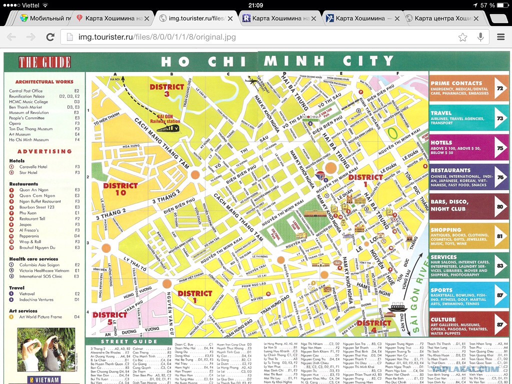Open the Chrome hamburger menu
The image size is (512, 384).
[x=501, y=37]
